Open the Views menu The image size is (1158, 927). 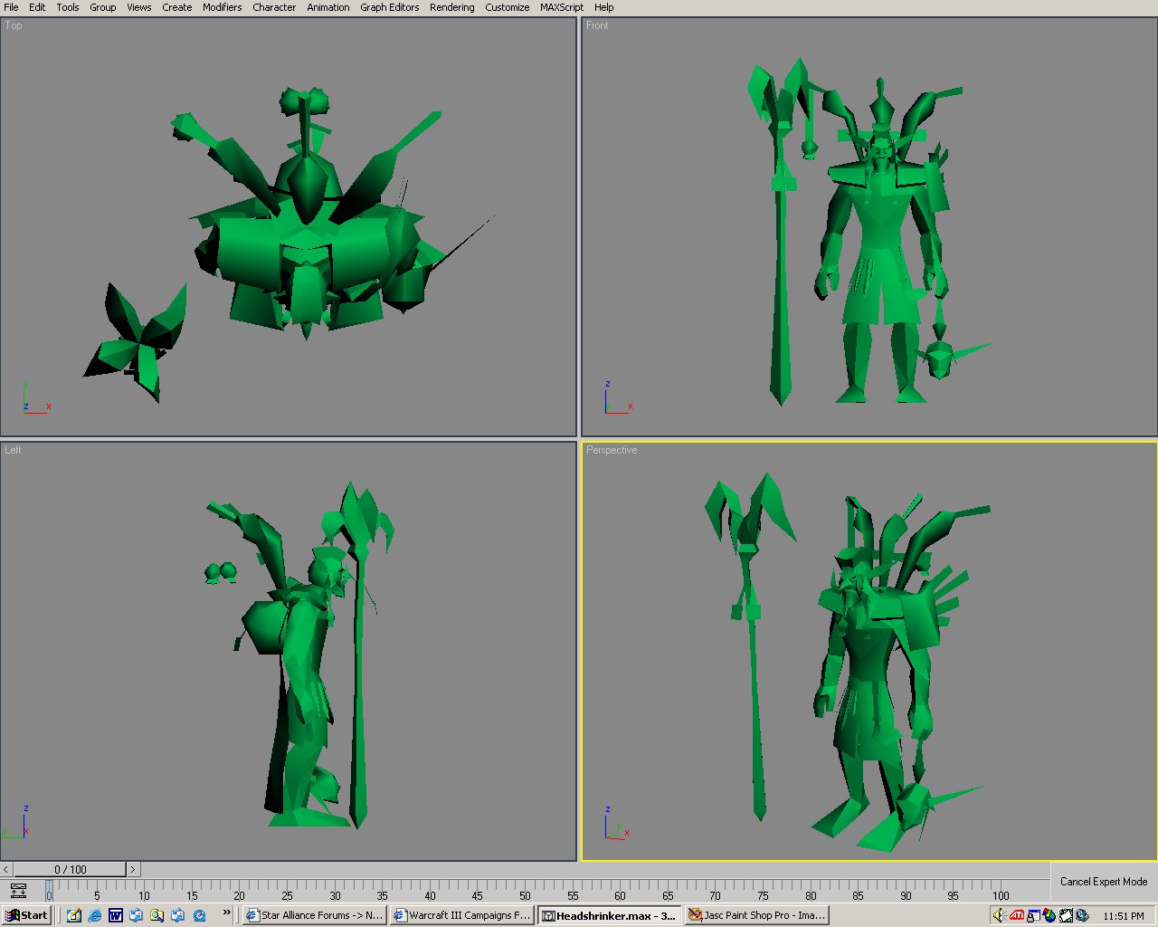point(138,7)
